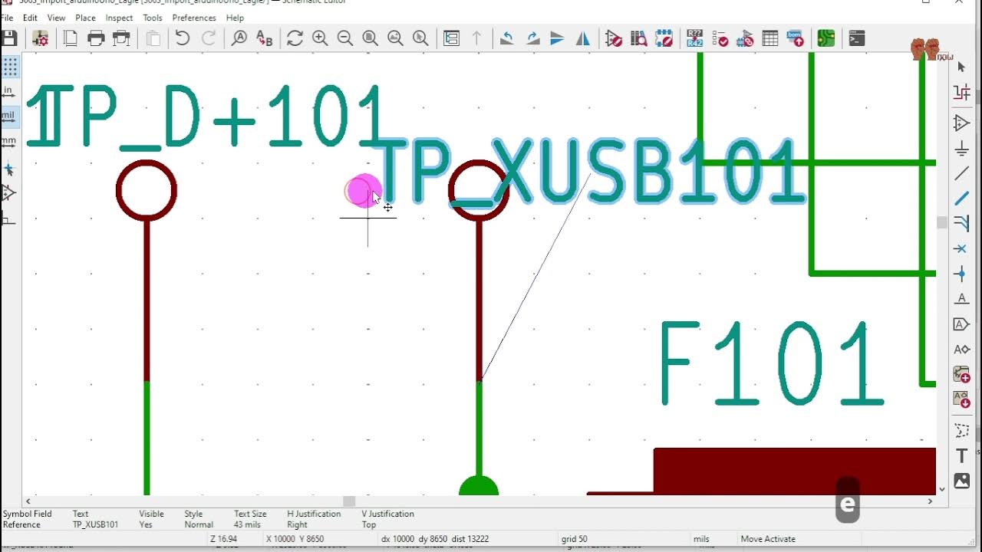Click the Plot schematic icon
The height and width of the screenshot is (552, 982).
click(121, 38)
